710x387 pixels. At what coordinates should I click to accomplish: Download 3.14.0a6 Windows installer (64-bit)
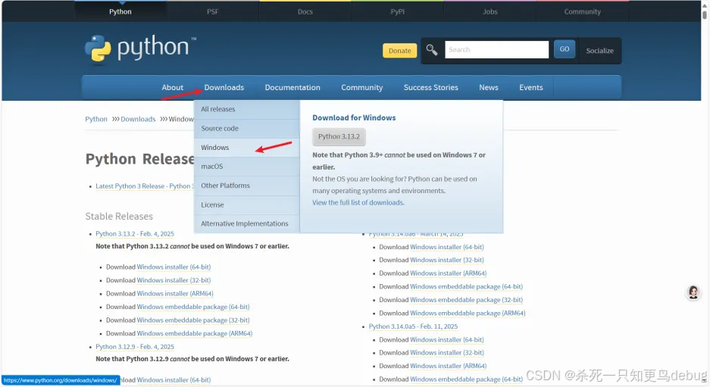[447, 247]
